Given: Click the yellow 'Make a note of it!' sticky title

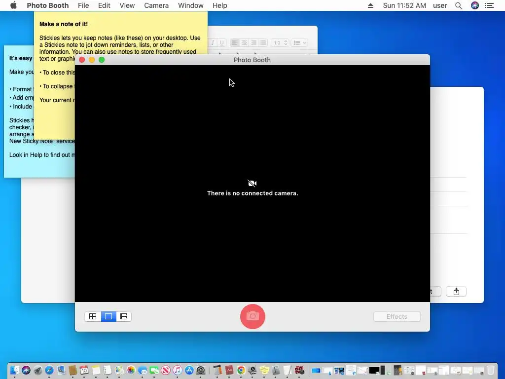Looking at the screenshot, I should [64, 24].
